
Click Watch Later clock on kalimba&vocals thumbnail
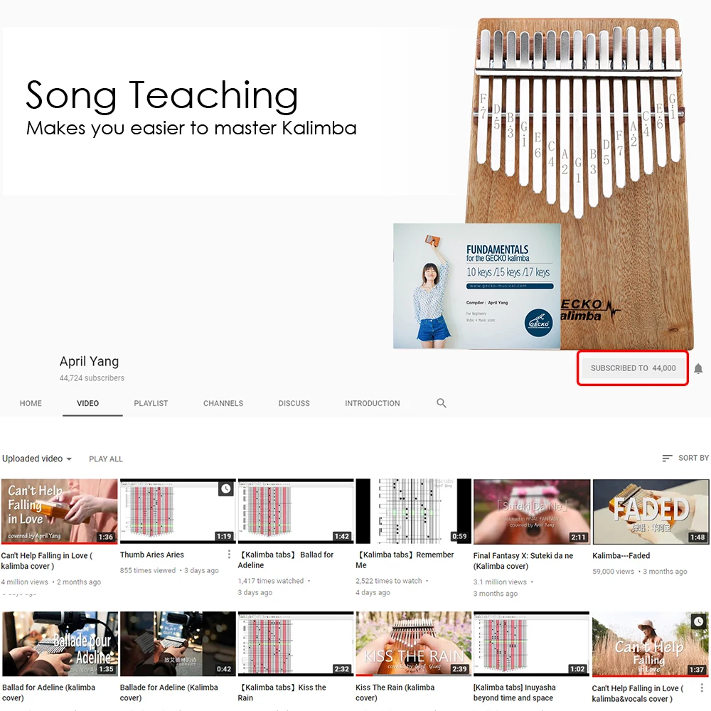[699, 621]
